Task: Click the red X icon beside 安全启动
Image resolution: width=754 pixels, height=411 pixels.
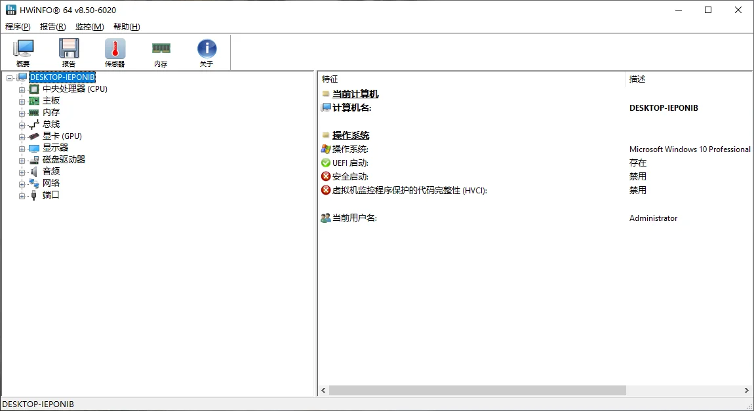Action: (326, 176)
